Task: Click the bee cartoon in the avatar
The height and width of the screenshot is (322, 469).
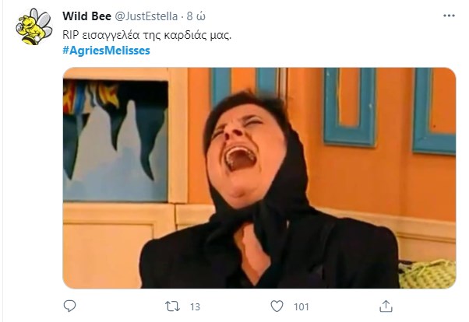Action: (35, 28)
